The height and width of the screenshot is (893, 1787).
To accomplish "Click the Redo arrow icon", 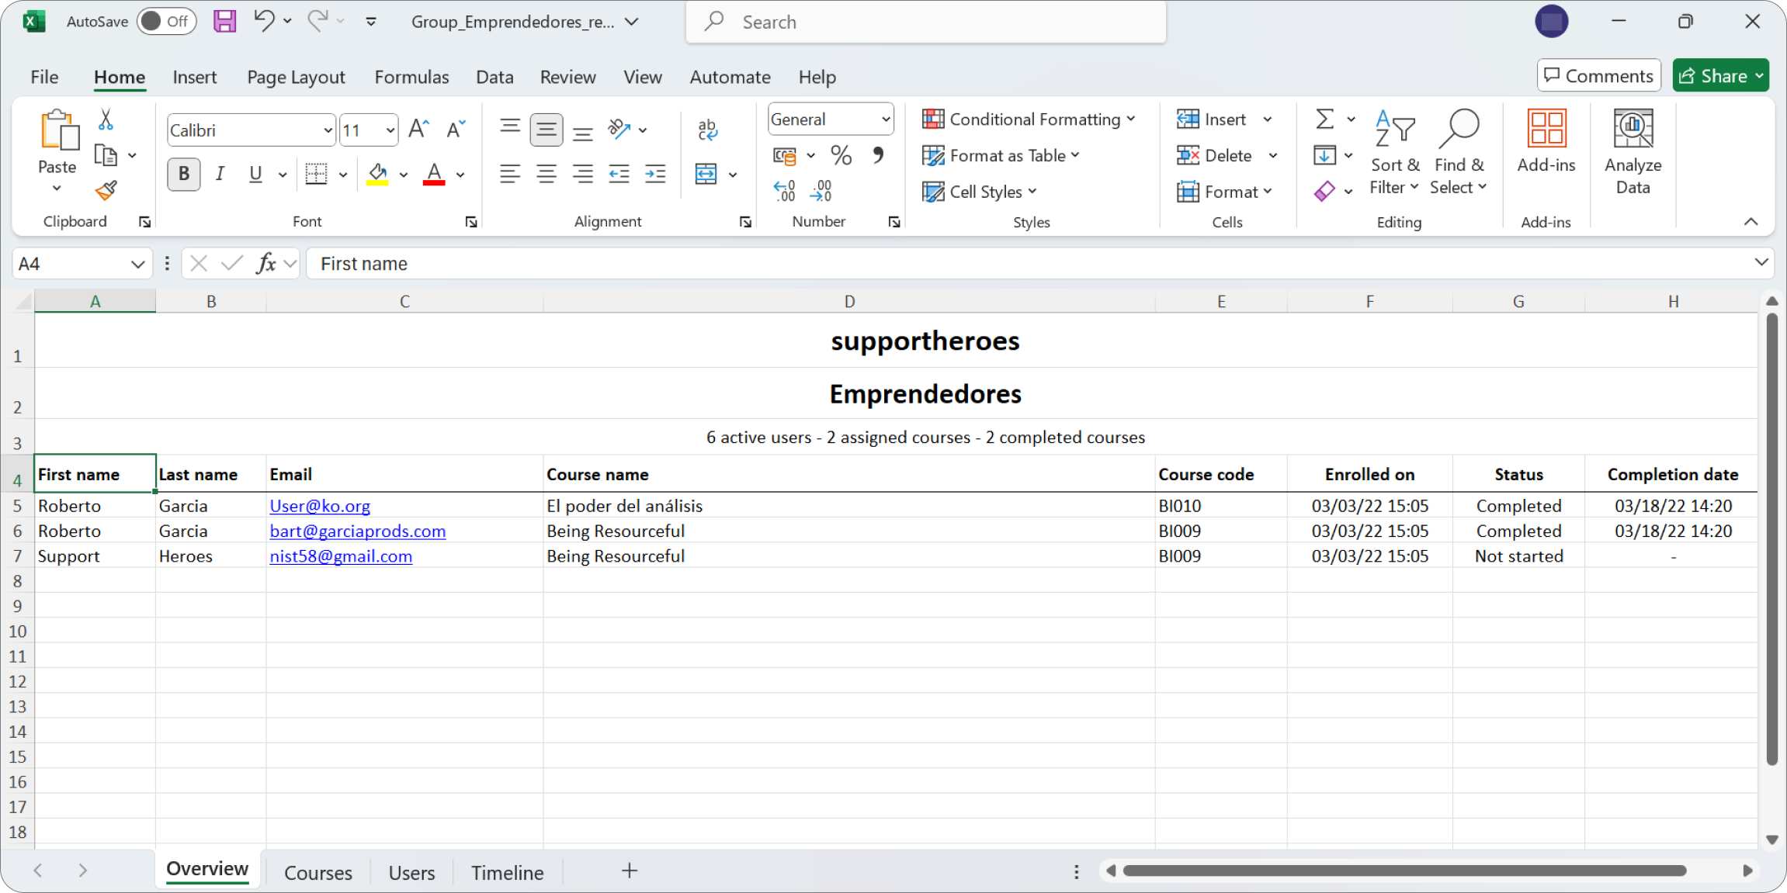I will coord(317,21).
